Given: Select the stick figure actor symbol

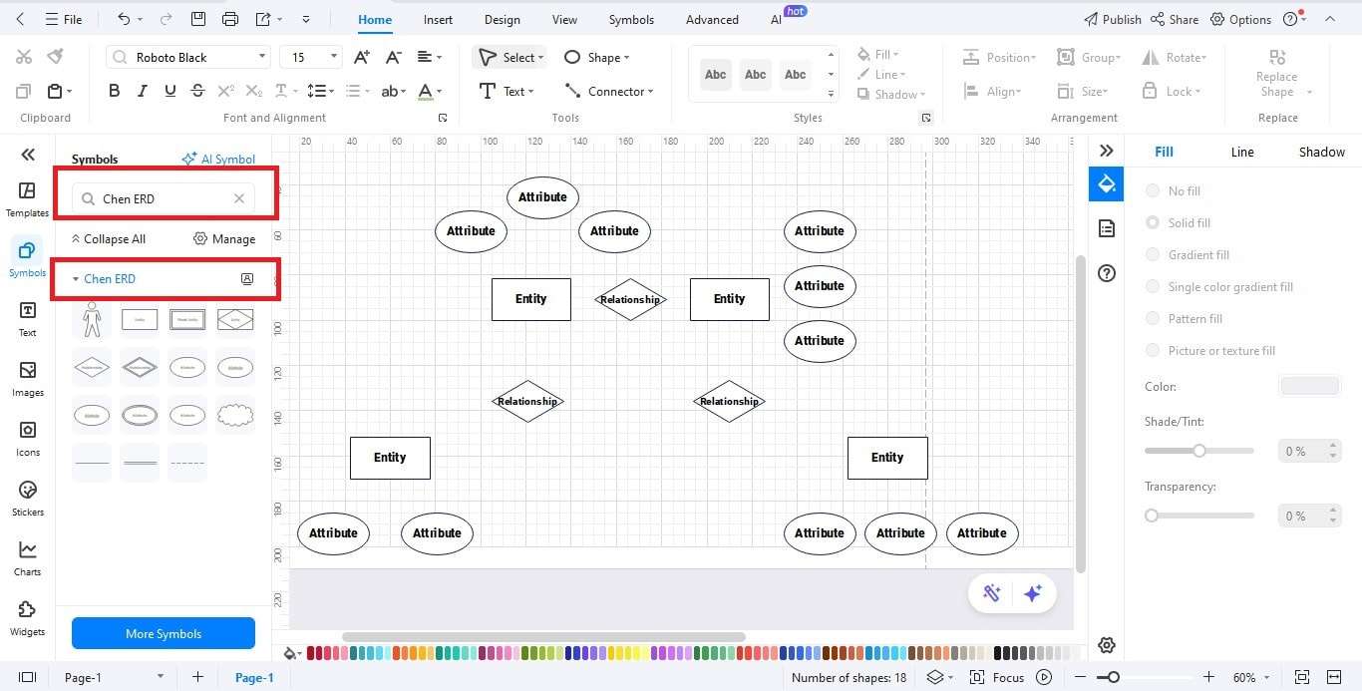Looking at the screenshot, I should (92, 320).
